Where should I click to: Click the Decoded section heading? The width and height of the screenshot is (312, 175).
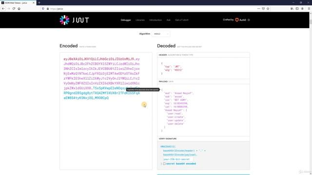(166, 46)
